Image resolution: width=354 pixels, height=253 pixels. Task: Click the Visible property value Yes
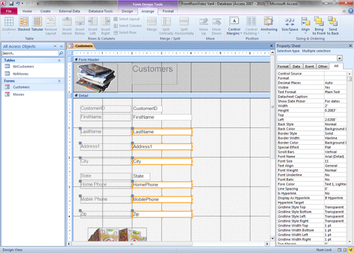click(x=336, y=88)
